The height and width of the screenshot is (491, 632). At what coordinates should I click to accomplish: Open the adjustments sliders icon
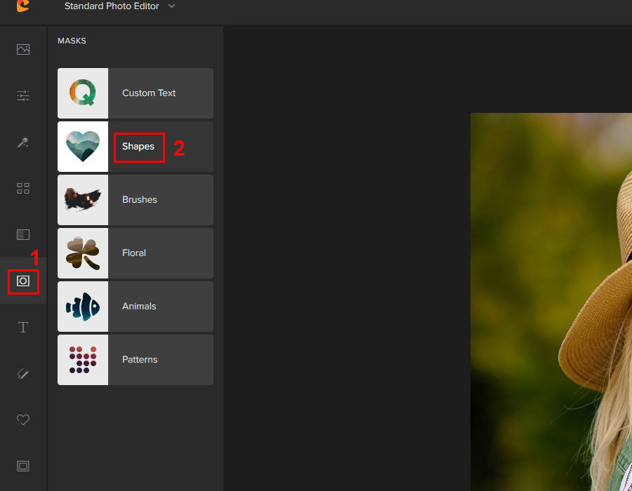(x=23, y=95)
